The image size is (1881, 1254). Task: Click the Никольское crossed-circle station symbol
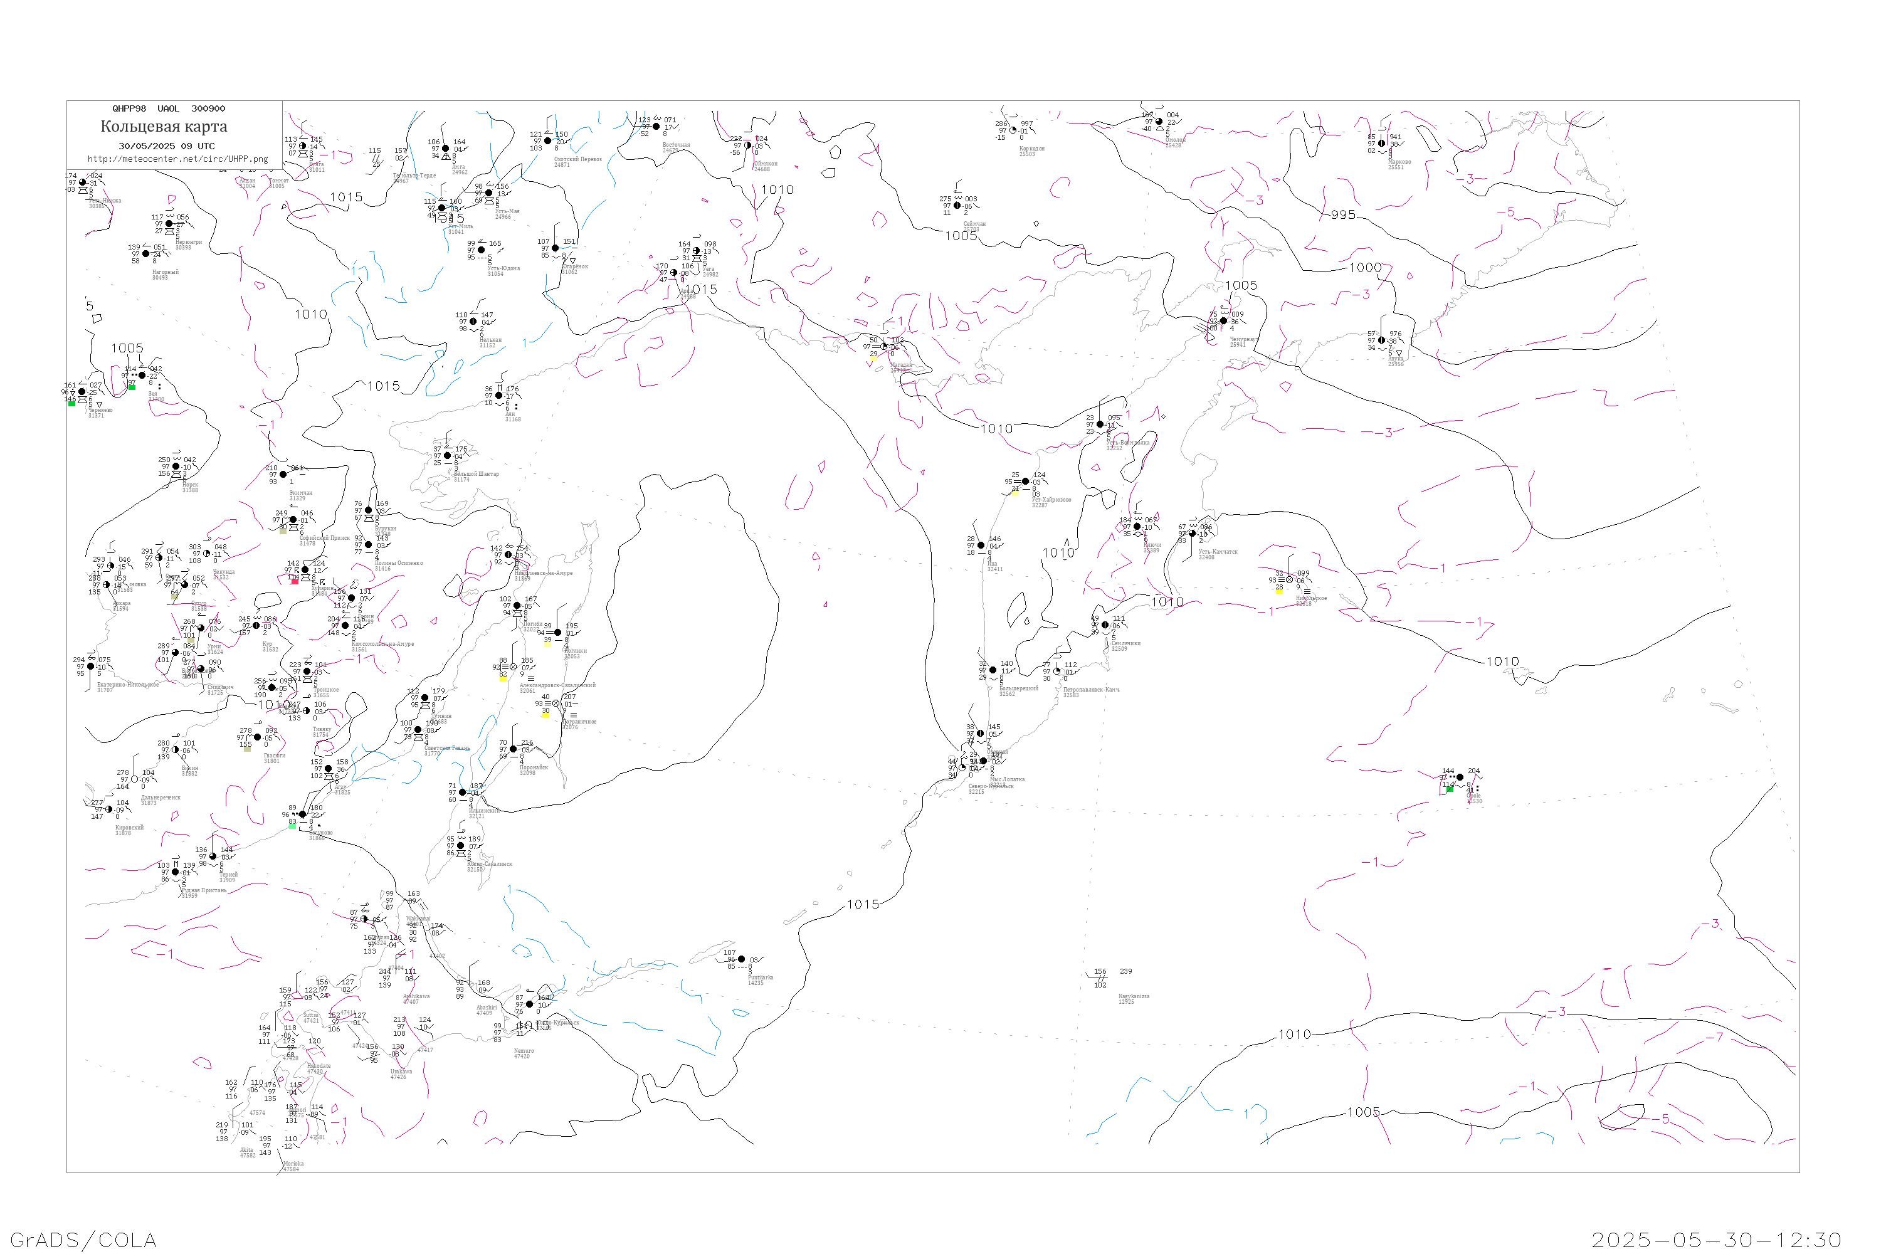[1289, 580]
